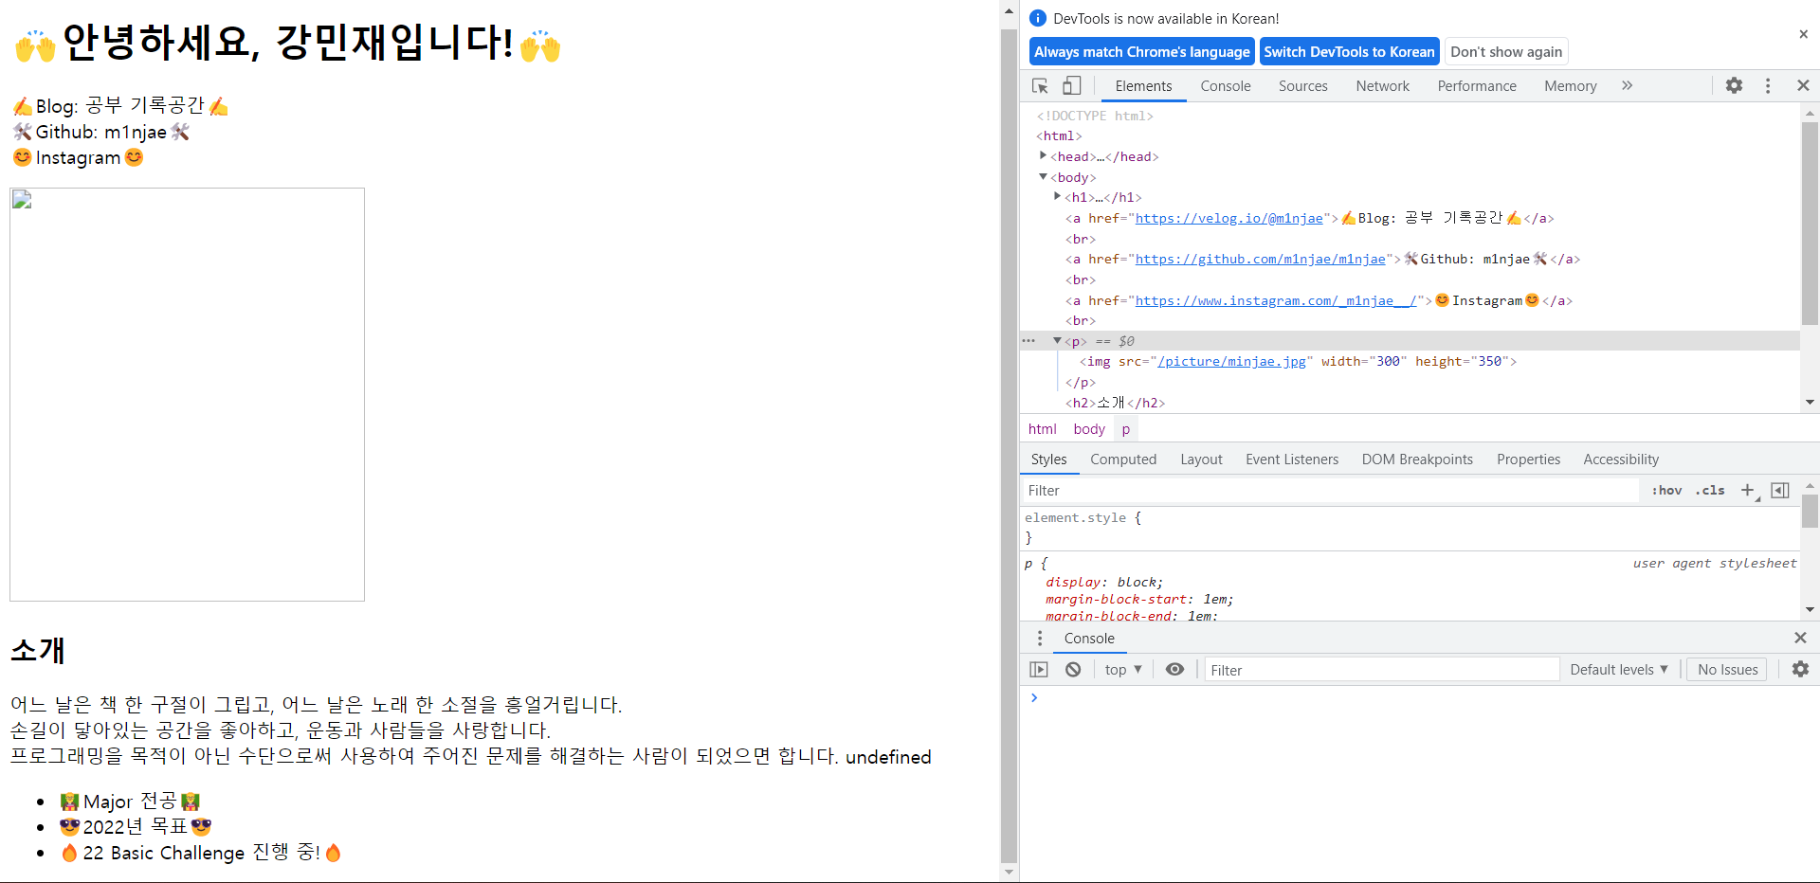Switch to the Elements tab
The width and height of the screenshot is (1820, 883).
(x=1143, y=86)
